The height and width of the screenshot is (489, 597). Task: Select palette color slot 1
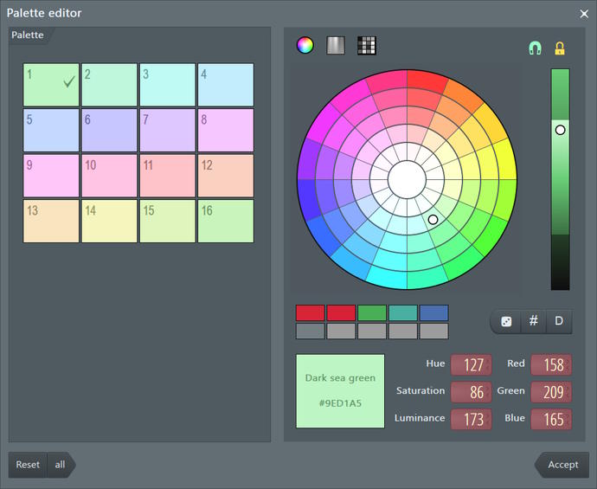(x=51, y=85)
